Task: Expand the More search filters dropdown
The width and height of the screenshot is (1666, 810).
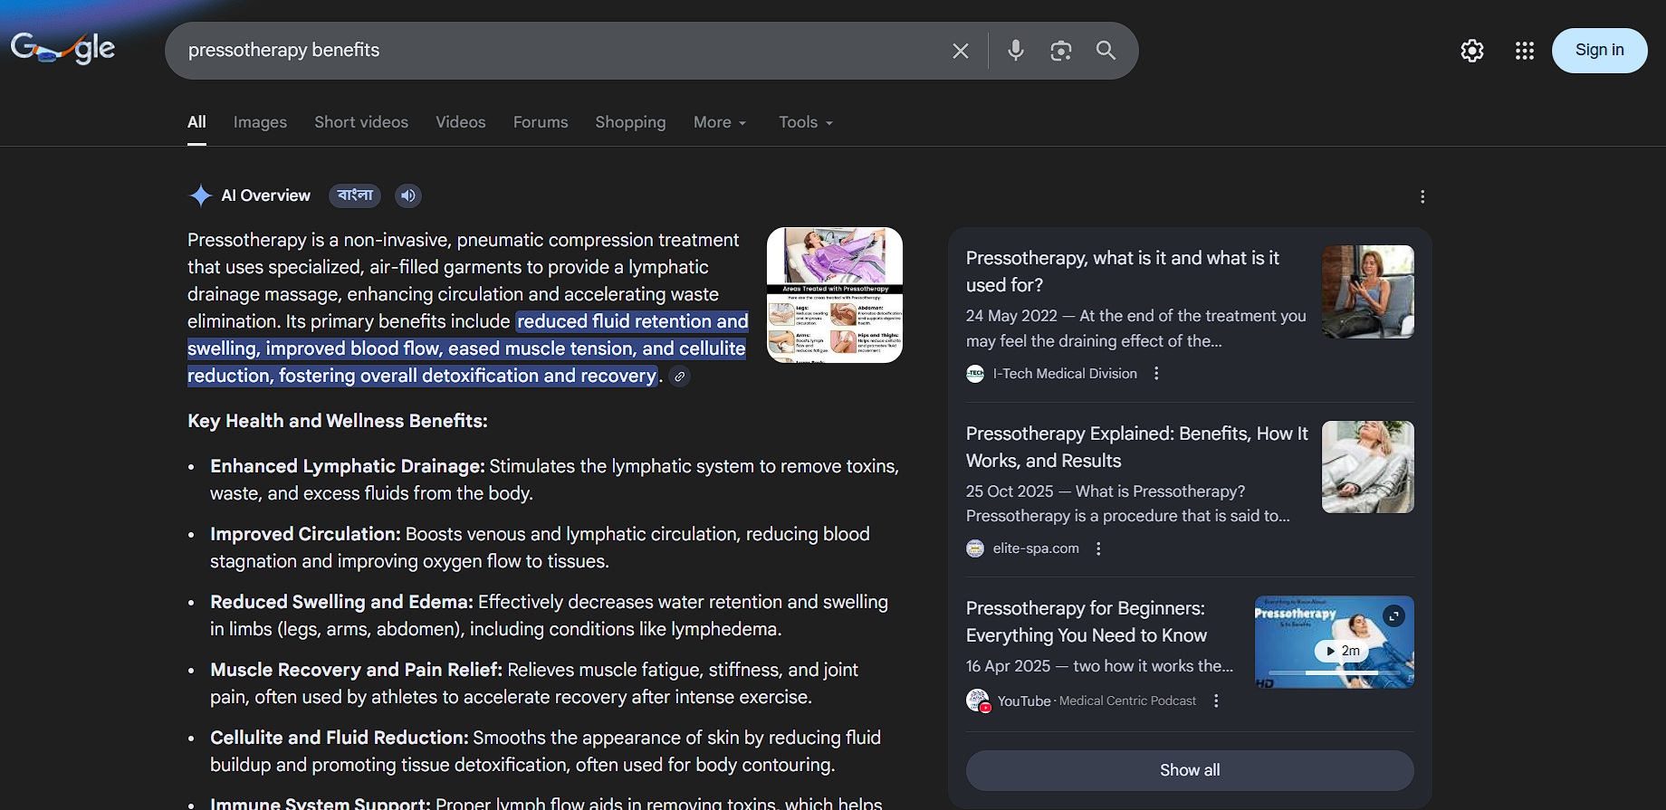Action: (x=720, y=122)
